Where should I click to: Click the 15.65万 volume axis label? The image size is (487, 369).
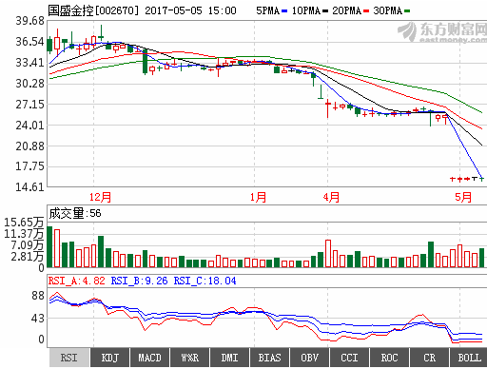pyautogui.click(x=24, y=223)
